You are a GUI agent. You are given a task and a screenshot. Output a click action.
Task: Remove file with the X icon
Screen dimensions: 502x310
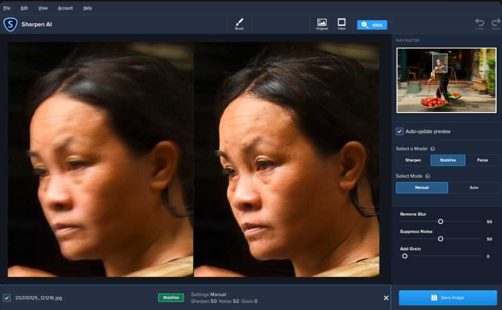[386, 298]
